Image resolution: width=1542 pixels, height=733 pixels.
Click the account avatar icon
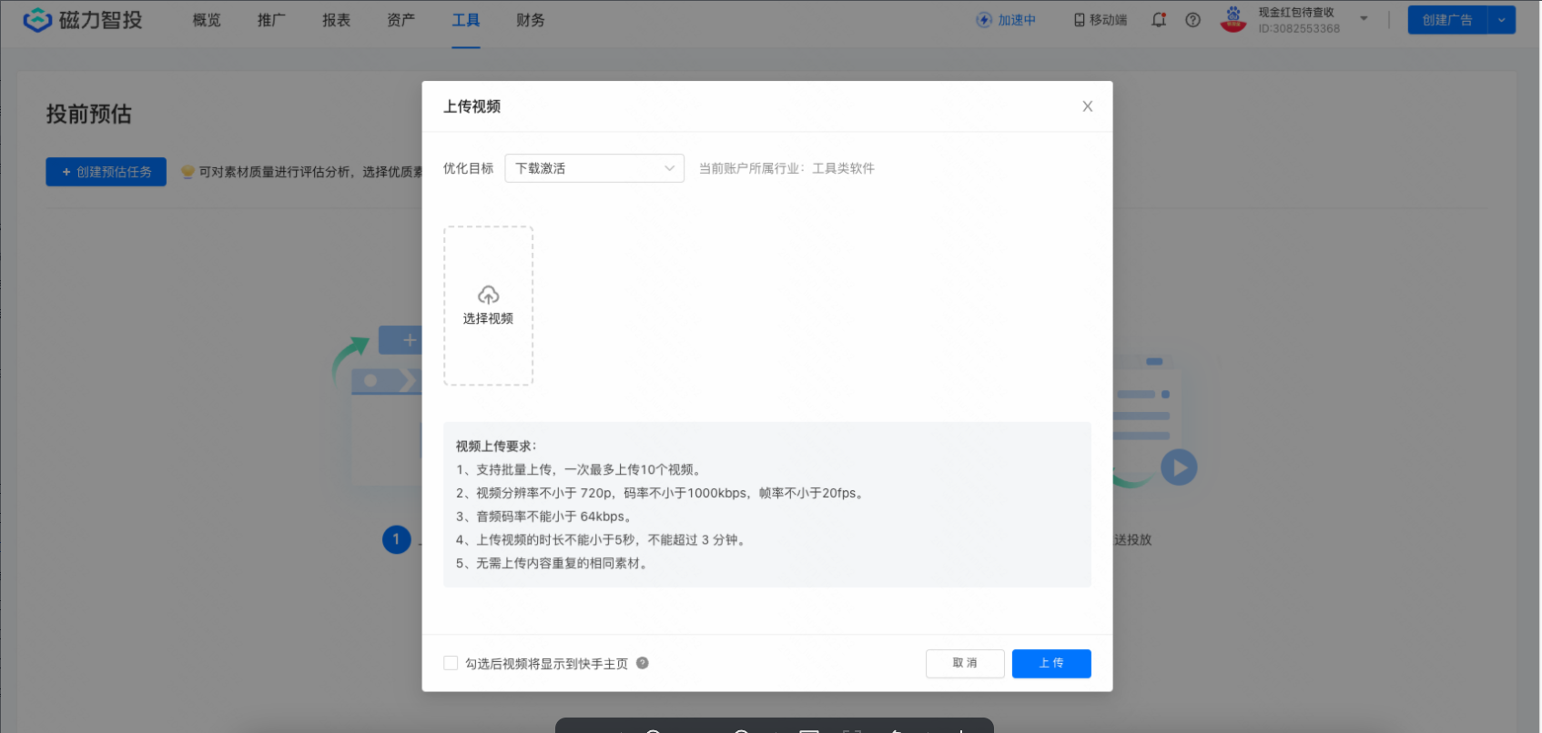(x=1233, y=19)
